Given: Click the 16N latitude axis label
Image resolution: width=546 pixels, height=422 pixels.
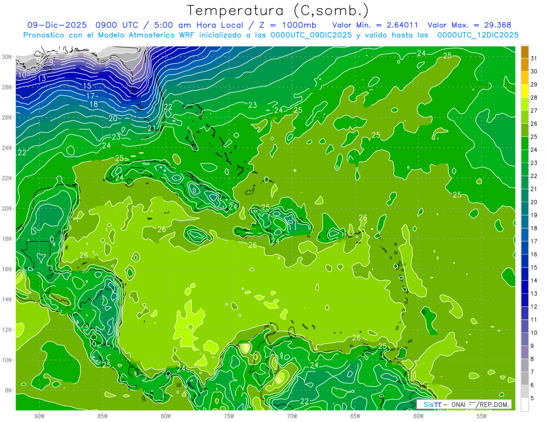Looking at the screenshot, I should [x=7, y=269].
